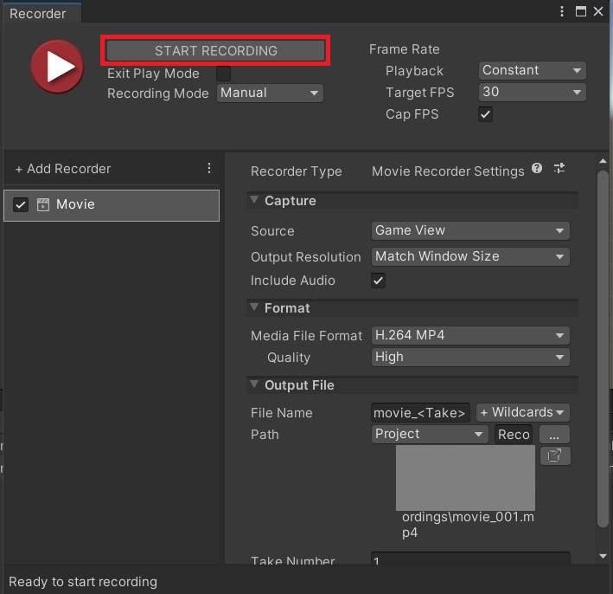613x594 pixels.
Task: Click the large red record play icon
Action: (57, 67)
